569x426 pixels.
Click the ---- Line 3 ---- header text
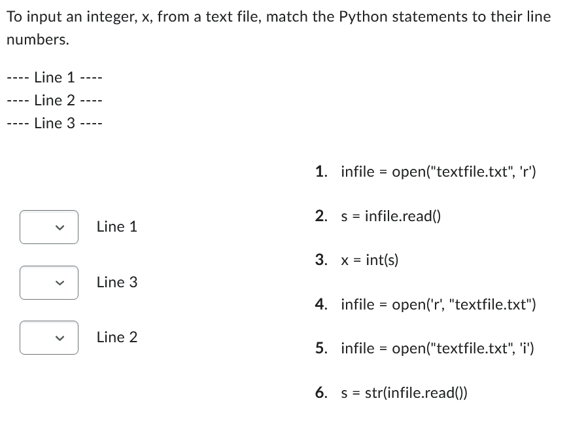pyautogui.click(x=54, y=123)
